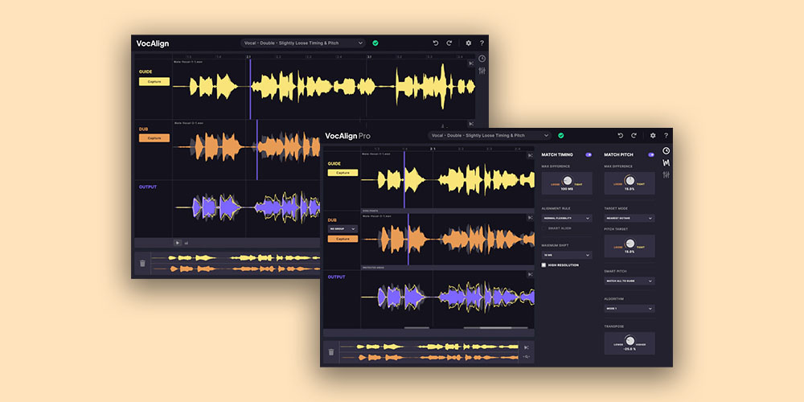Click Dub Capture button in VocAlign Pro
Viewport: 804px width, 402px height.
pyautogui.click(x=343, y=239)
